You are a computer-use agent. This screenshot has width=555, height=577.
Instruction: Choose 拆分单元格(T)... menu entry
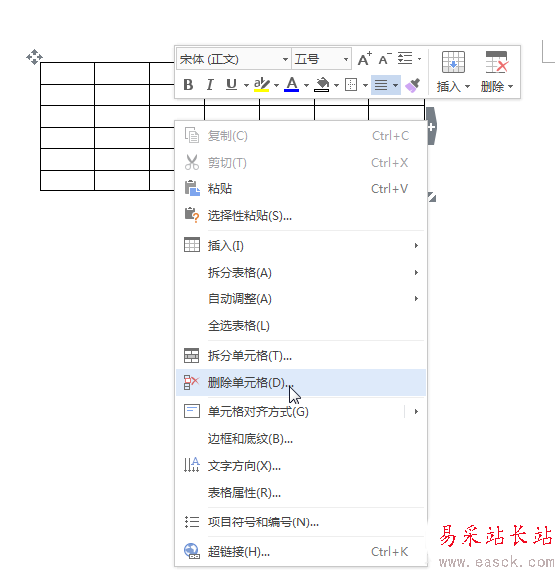click(x=301, y=356)
